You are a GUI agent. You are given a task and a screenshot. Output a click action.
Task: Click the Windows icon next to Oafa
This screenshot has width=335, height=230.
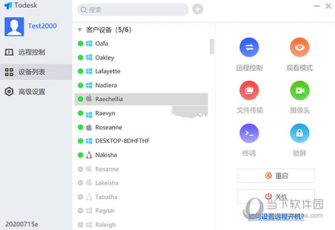[x=89, y=43]
